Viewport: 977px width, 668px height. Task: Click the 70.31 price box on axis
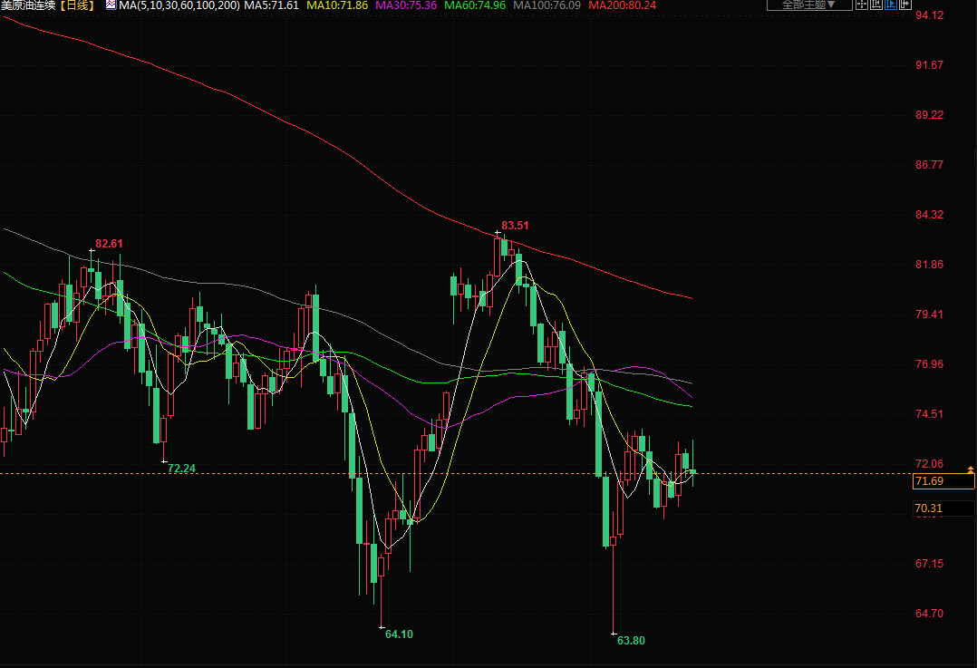[x=930, y=508]
